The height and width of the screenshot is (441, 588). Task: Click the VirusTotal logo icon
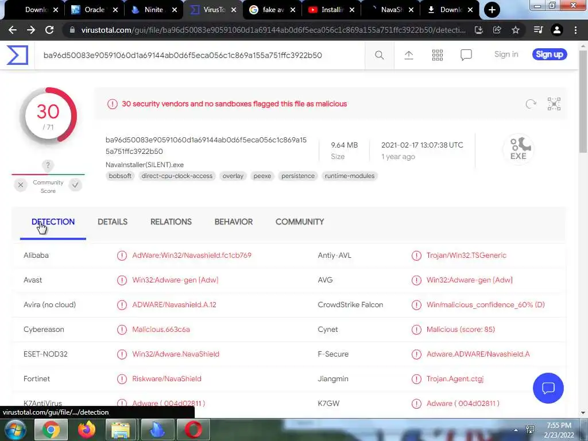click(17, 55)
